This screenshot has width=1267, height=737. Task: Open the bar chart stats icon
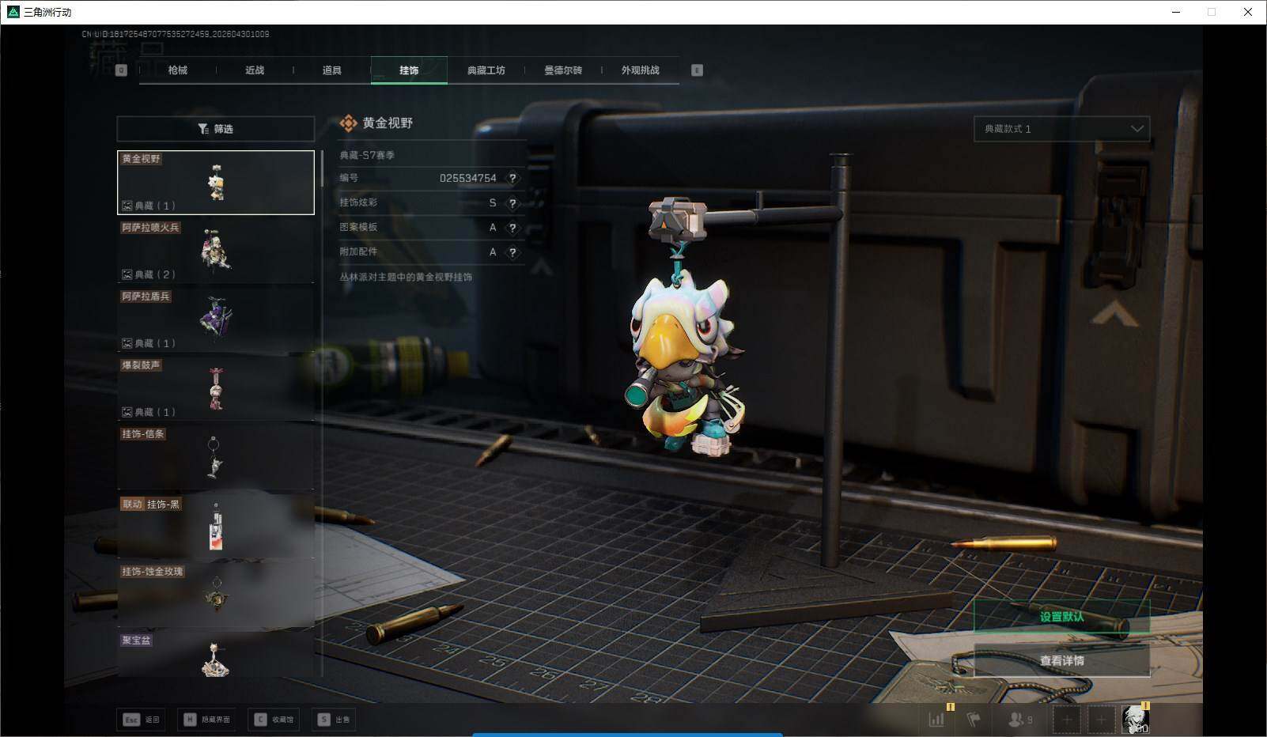click(x=937, y=719)
